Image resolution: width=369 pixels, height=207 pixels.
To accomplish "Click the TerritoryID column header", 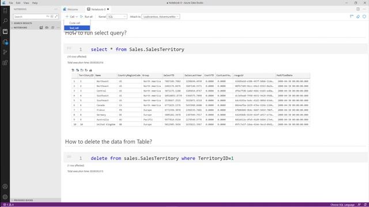I will click(86, 75).
